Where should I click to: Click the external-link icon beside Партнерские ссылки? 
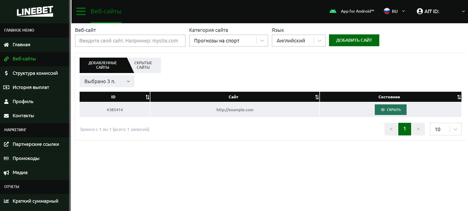6,144
